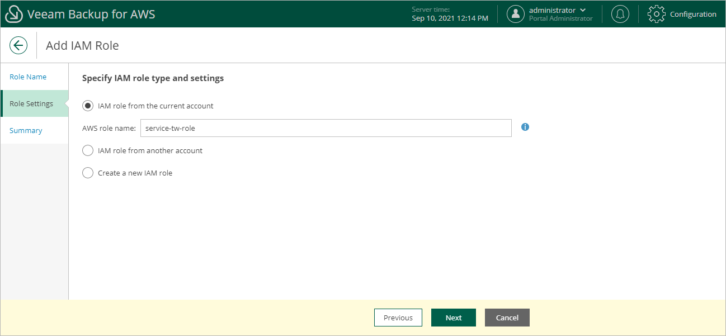This screenshot has width=726, height=336.
Task: Open Configuration from the header
Action: tap(693, 14)
